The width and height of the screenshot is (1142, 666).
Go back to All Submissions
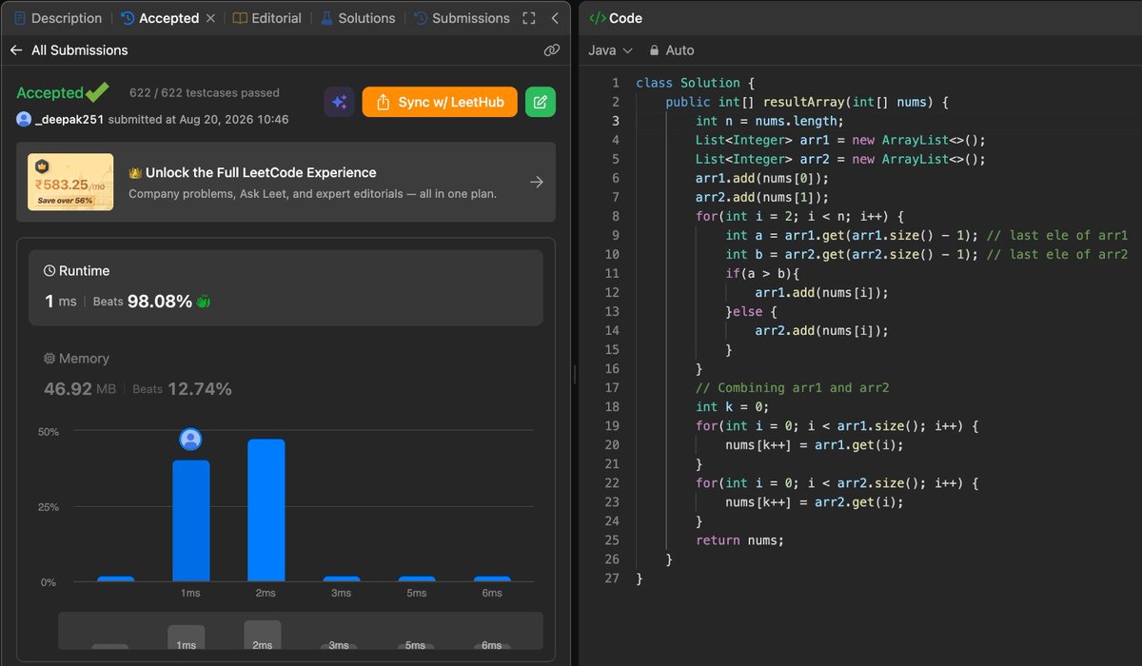click(x=69, y=50)
